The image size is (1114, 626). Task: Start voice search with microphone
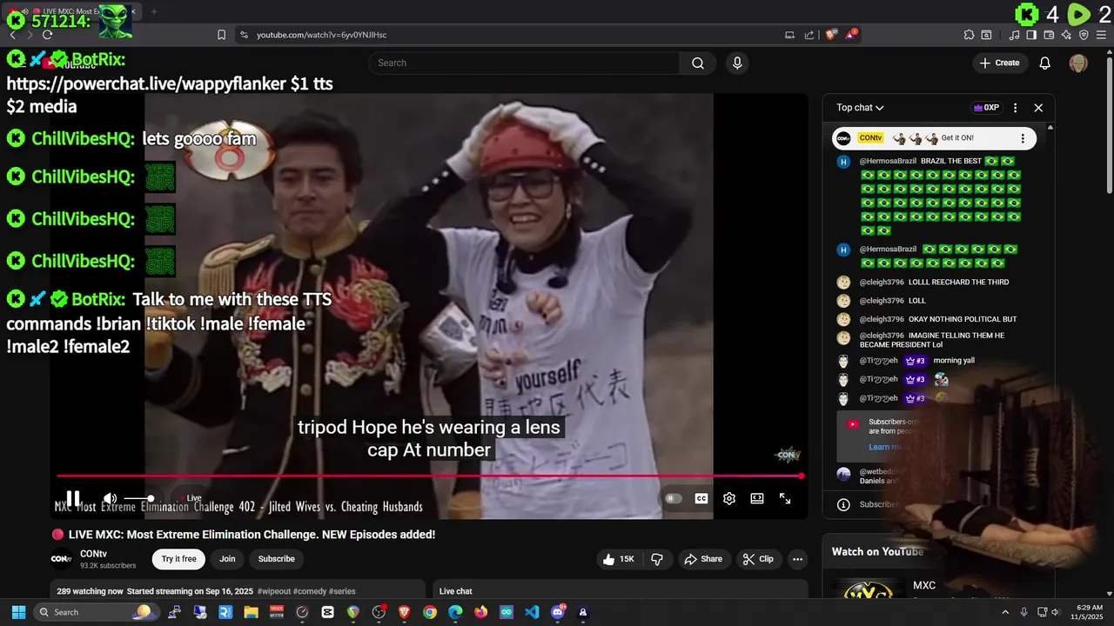(737, 63)
